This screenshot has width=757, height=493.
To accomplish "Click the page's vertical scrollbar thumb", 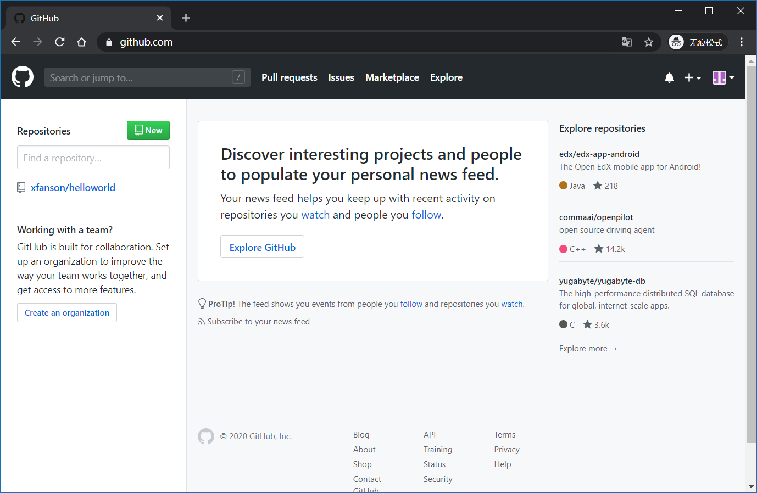I will pyautogui.click(x=751, y=253).
